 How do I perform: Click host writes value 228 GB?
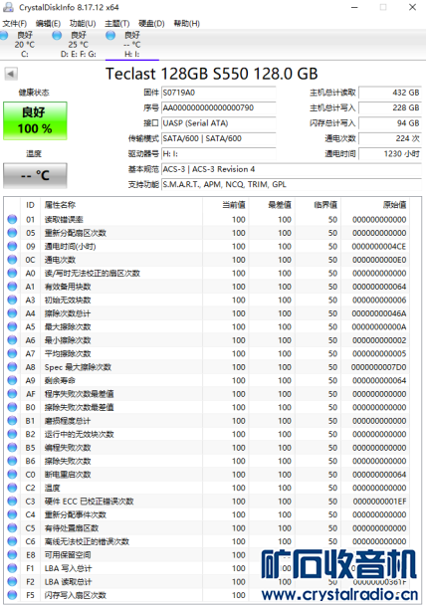tap(390, 107)
